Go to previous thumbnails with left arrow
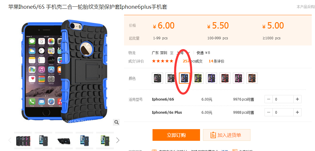Viewport: 315px width, 151px height. [10, 140]
